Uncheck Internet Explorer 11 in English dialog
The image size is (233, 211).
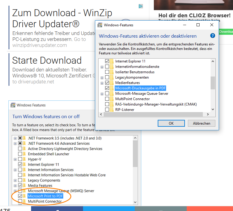click(20, 164)
